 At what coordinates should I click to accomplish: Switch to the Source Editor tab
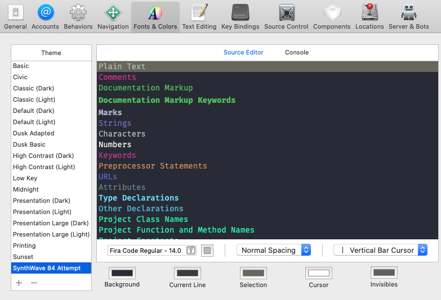(x=243, y=52)
